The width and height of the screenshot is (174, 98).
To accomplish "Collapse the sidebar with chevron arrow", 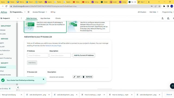I will click(x=18, y=87).
